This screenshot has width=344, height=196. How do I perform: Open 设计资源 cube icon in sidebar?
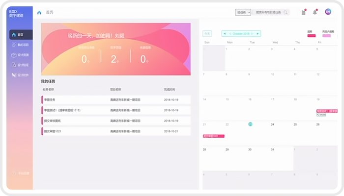coord(14,55)
